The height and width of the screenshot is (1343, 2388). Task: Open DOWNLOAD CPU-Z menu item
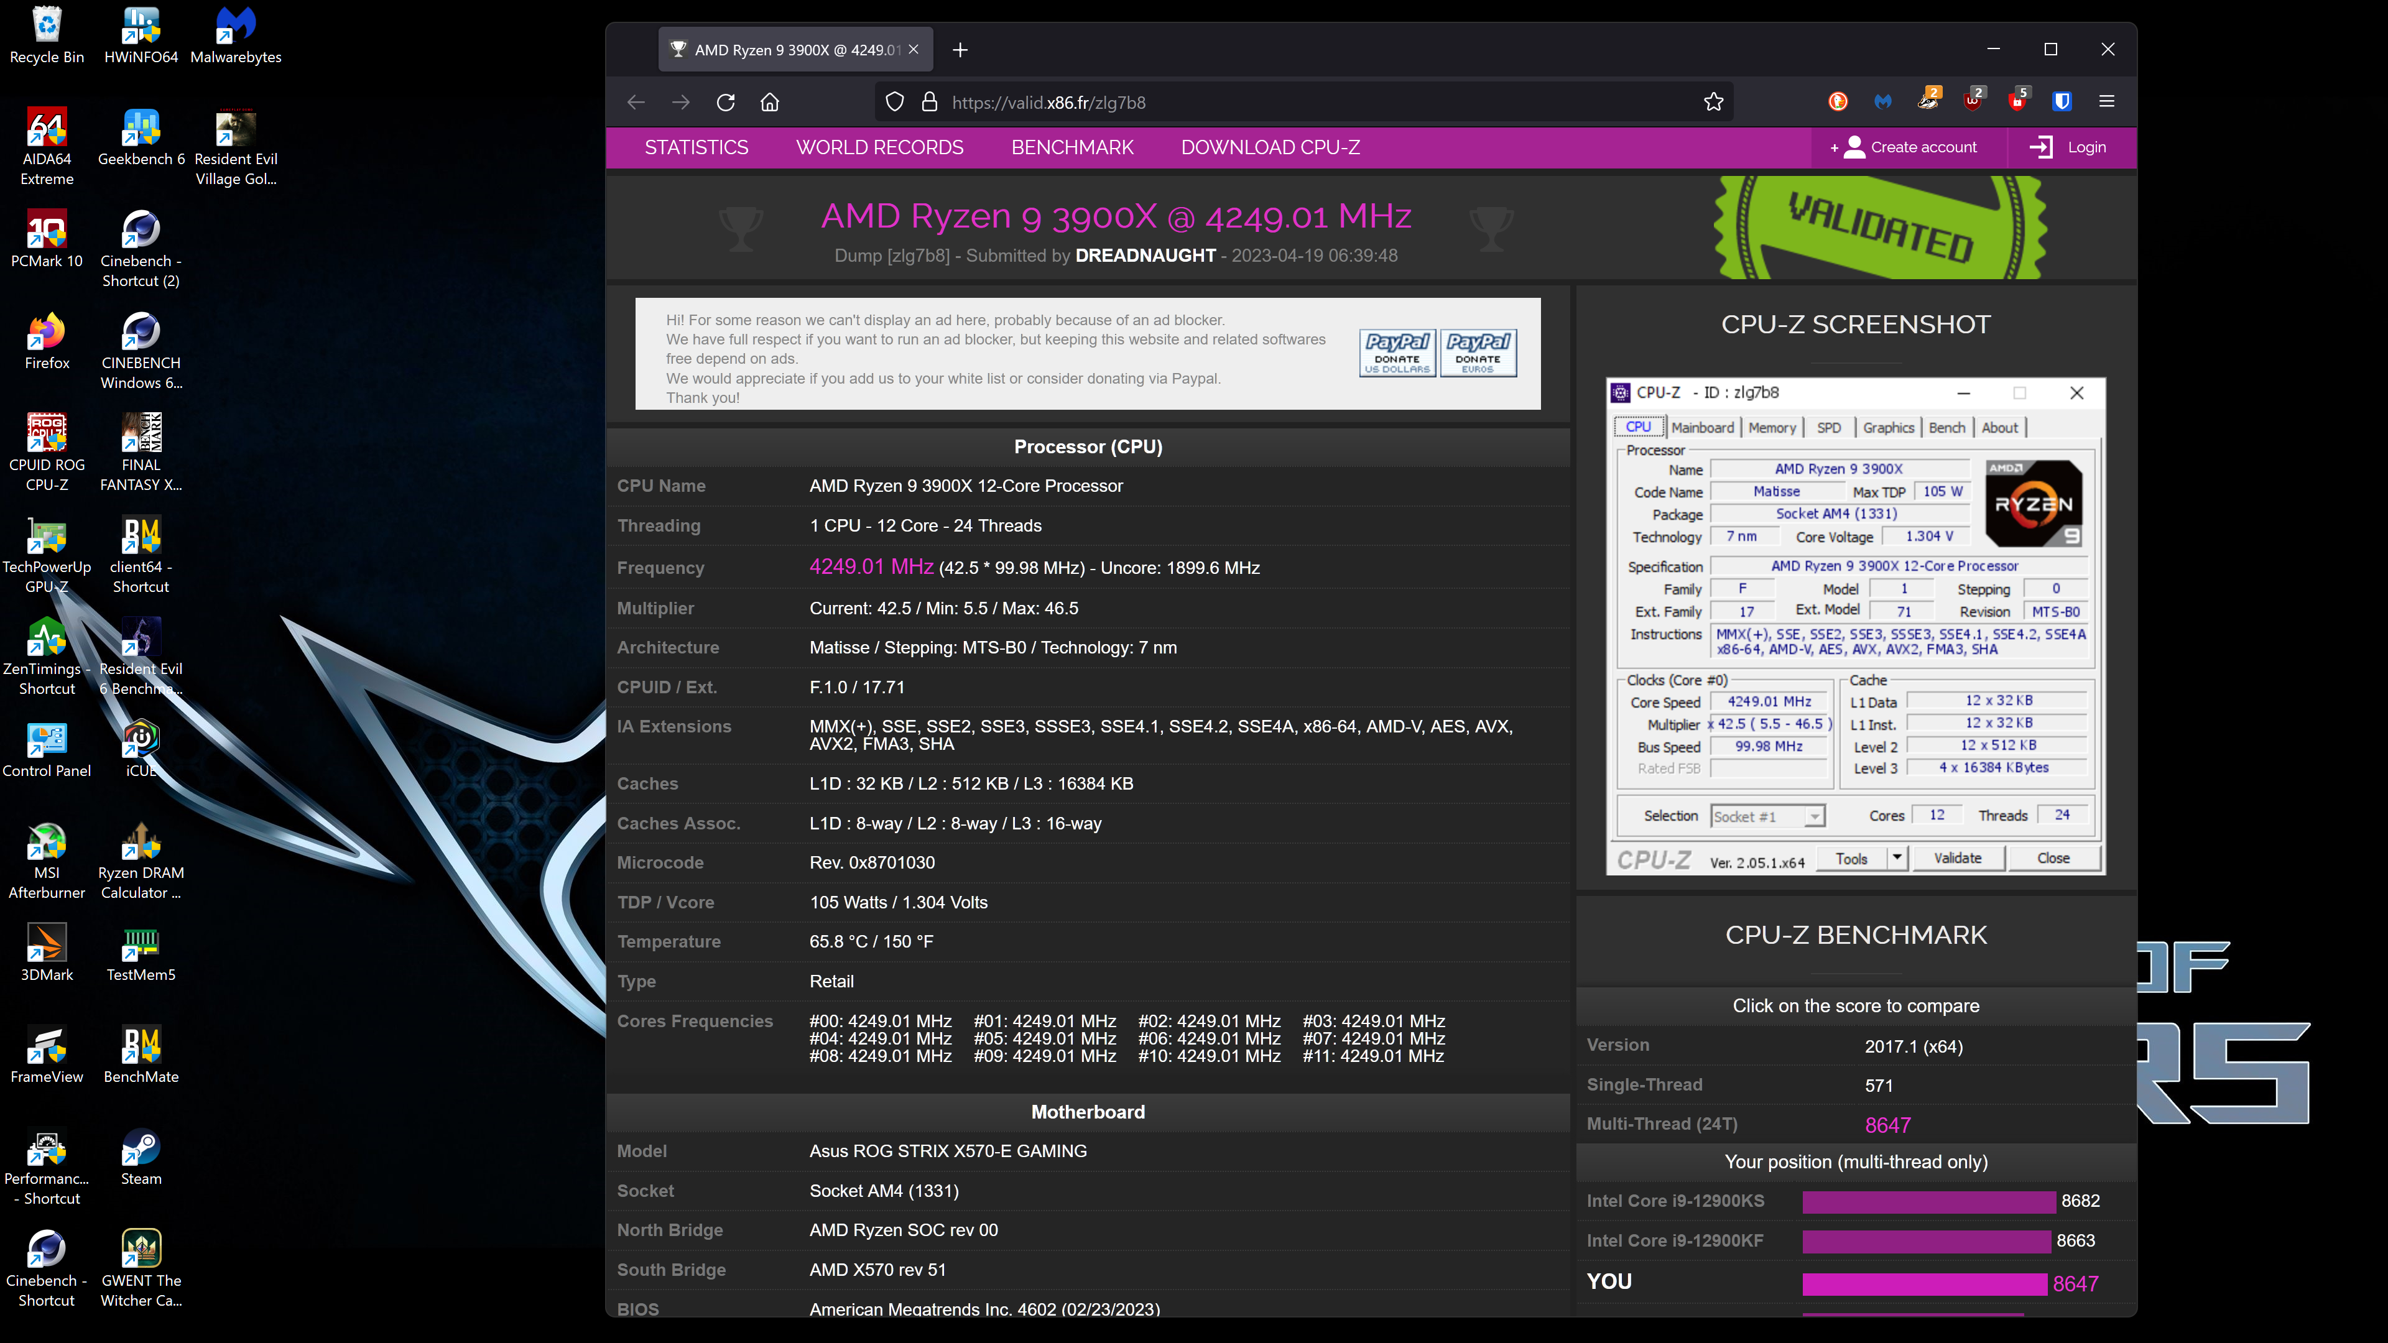tap(1270, 147)
